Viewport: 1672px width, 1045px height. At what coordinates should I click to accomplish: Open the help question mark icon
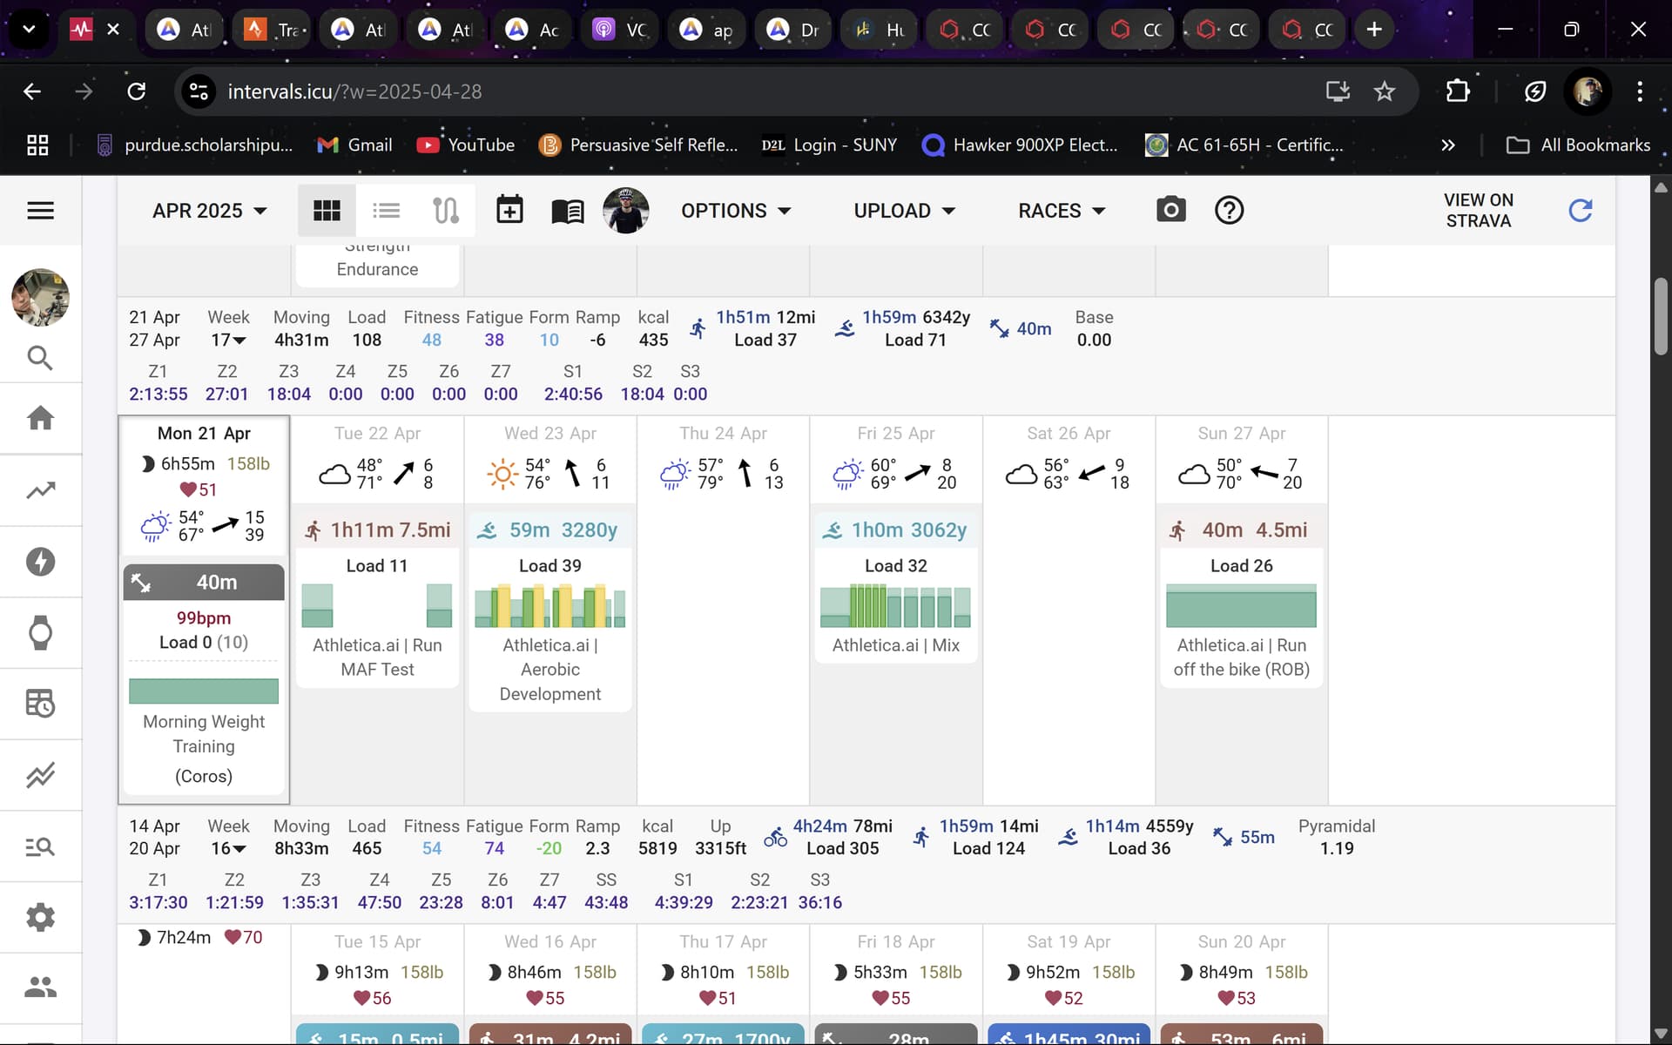(x=1229, y=210)
